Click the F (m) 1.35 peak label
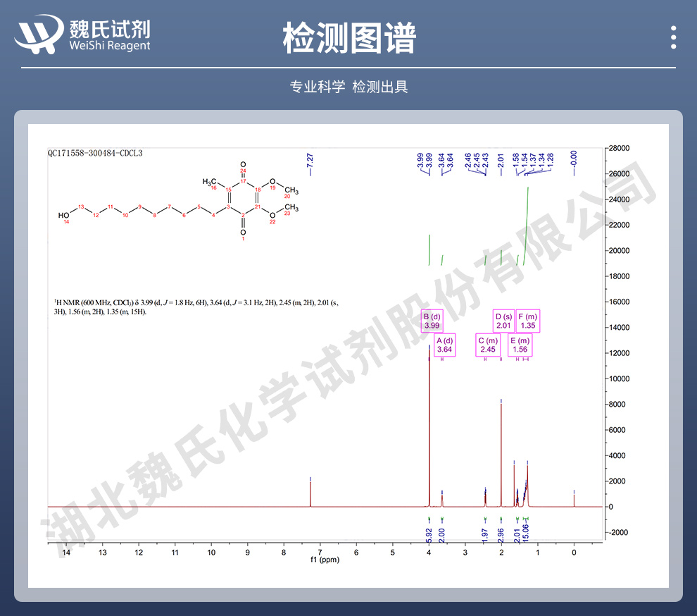697x616 pixels. click(x=527, y=321)
